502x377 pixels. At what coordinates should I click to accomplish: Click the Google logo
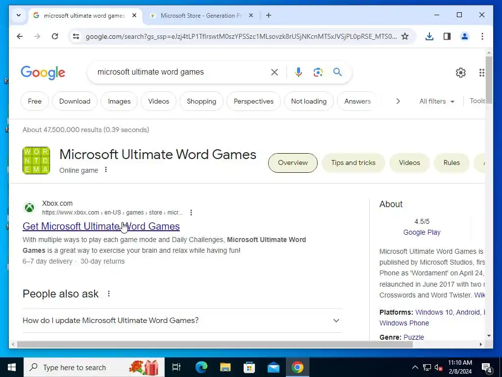point(43,73)
